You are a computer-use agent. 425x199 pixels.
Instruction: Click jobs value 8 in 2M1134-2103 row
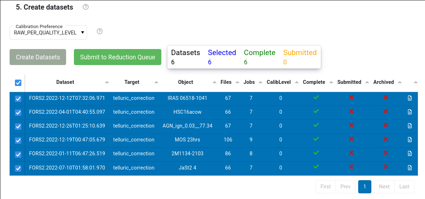[x=251, y=154]
